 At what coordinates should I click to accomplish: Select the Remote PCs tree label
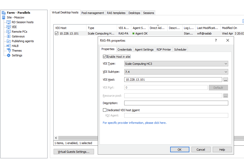pyautogui.click(x=19, y=32)
